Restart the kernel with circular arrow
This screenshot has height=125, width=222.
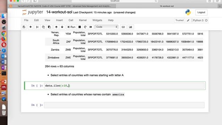pos(85,27)
